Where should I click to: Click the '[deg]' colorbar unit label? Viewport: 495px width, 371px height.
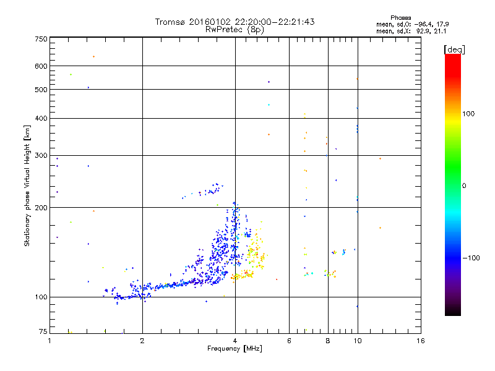tap(454, 50)
